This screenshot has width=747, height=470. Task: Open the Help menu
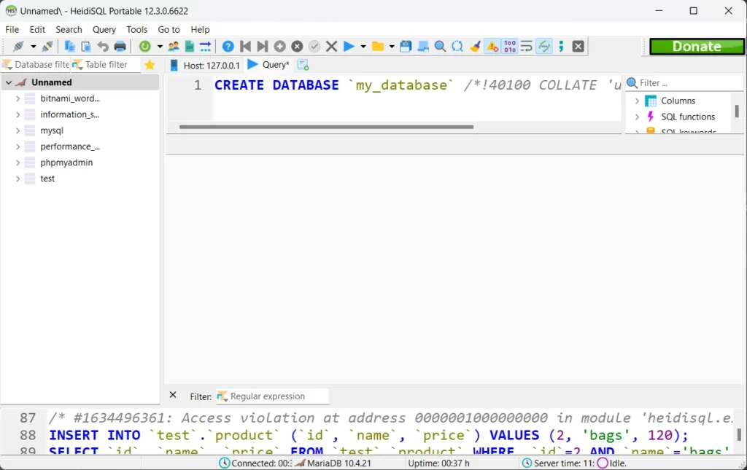(200, 29)
